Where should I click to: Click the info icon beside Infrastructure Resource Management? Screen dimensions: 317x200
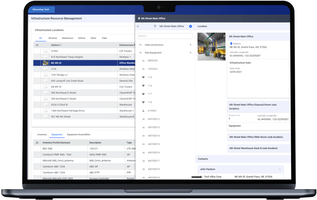point(85,19)
